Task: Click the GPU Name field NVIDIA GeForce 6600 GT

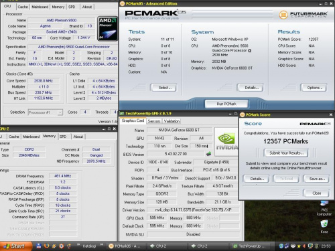Action: 180,130
